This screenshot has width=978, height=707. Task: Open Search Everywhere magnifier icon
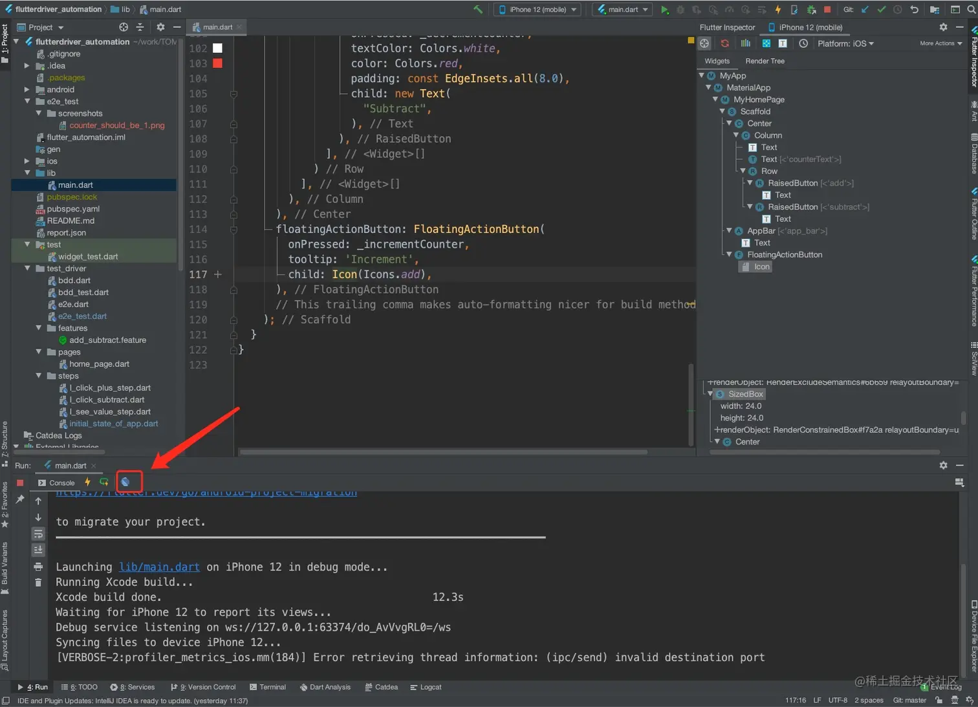coord(971,10)
